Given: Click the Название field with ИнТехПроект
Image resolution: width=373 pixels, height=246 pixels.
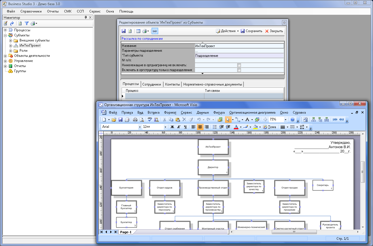Looking at the screenshot, I should (239, 46).
